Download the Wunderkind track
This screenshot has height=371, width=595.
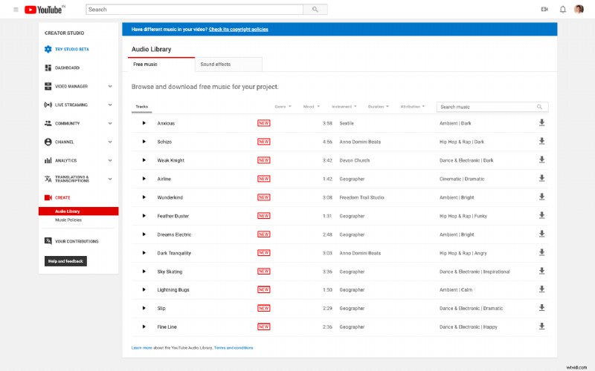[541, 197]
